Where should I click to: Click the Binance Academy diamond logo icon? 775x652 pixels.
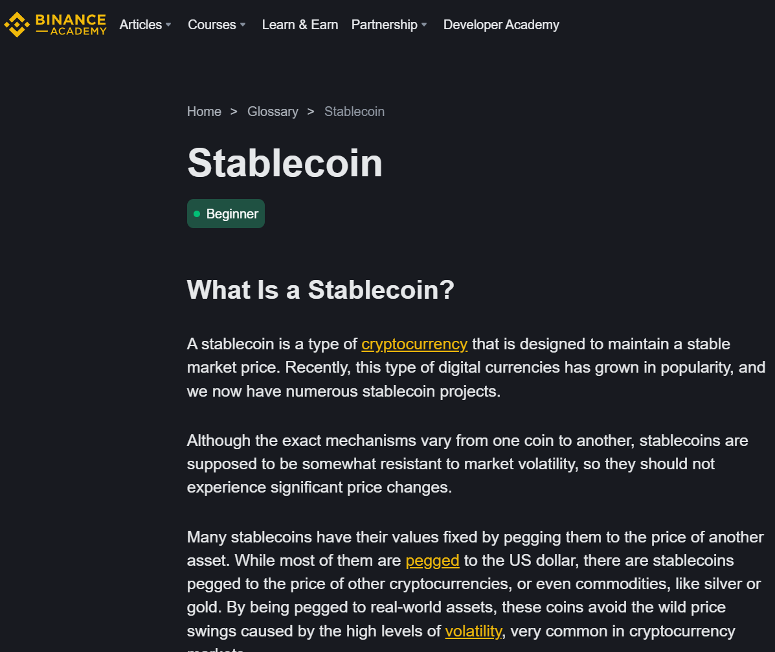click(17, 25)
